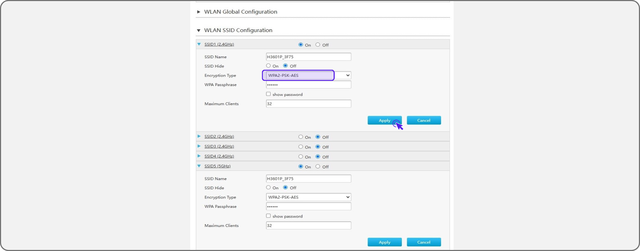Click SSID5 WPA Passphrase field

(x=308, y=206)
